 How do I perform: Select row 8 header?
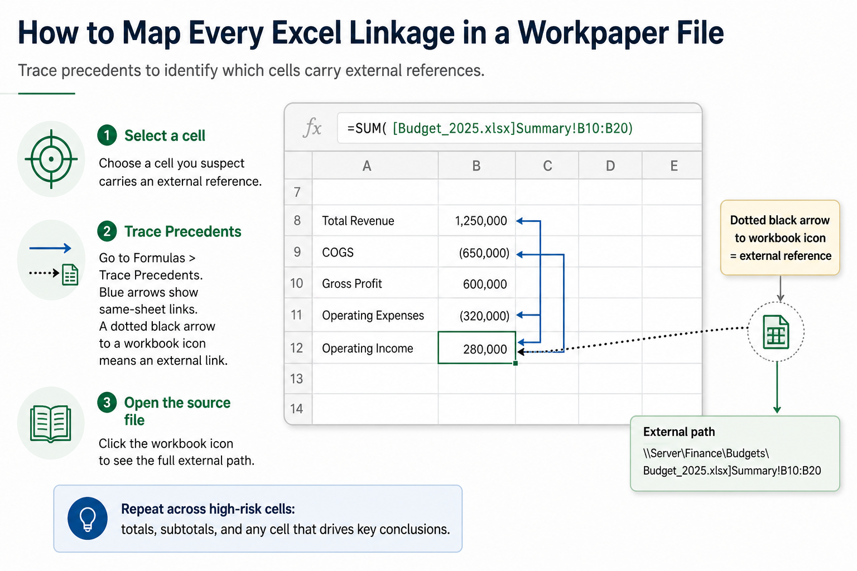pyautogui.click(x=298, y=220)
